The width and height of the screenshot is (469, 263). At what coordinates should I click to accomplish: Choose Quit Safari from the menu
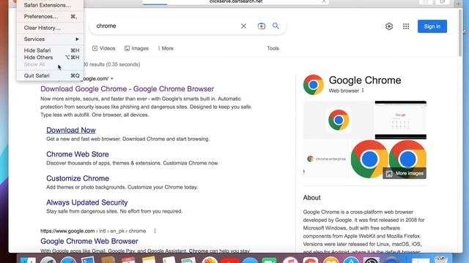[x=50, y=75]
